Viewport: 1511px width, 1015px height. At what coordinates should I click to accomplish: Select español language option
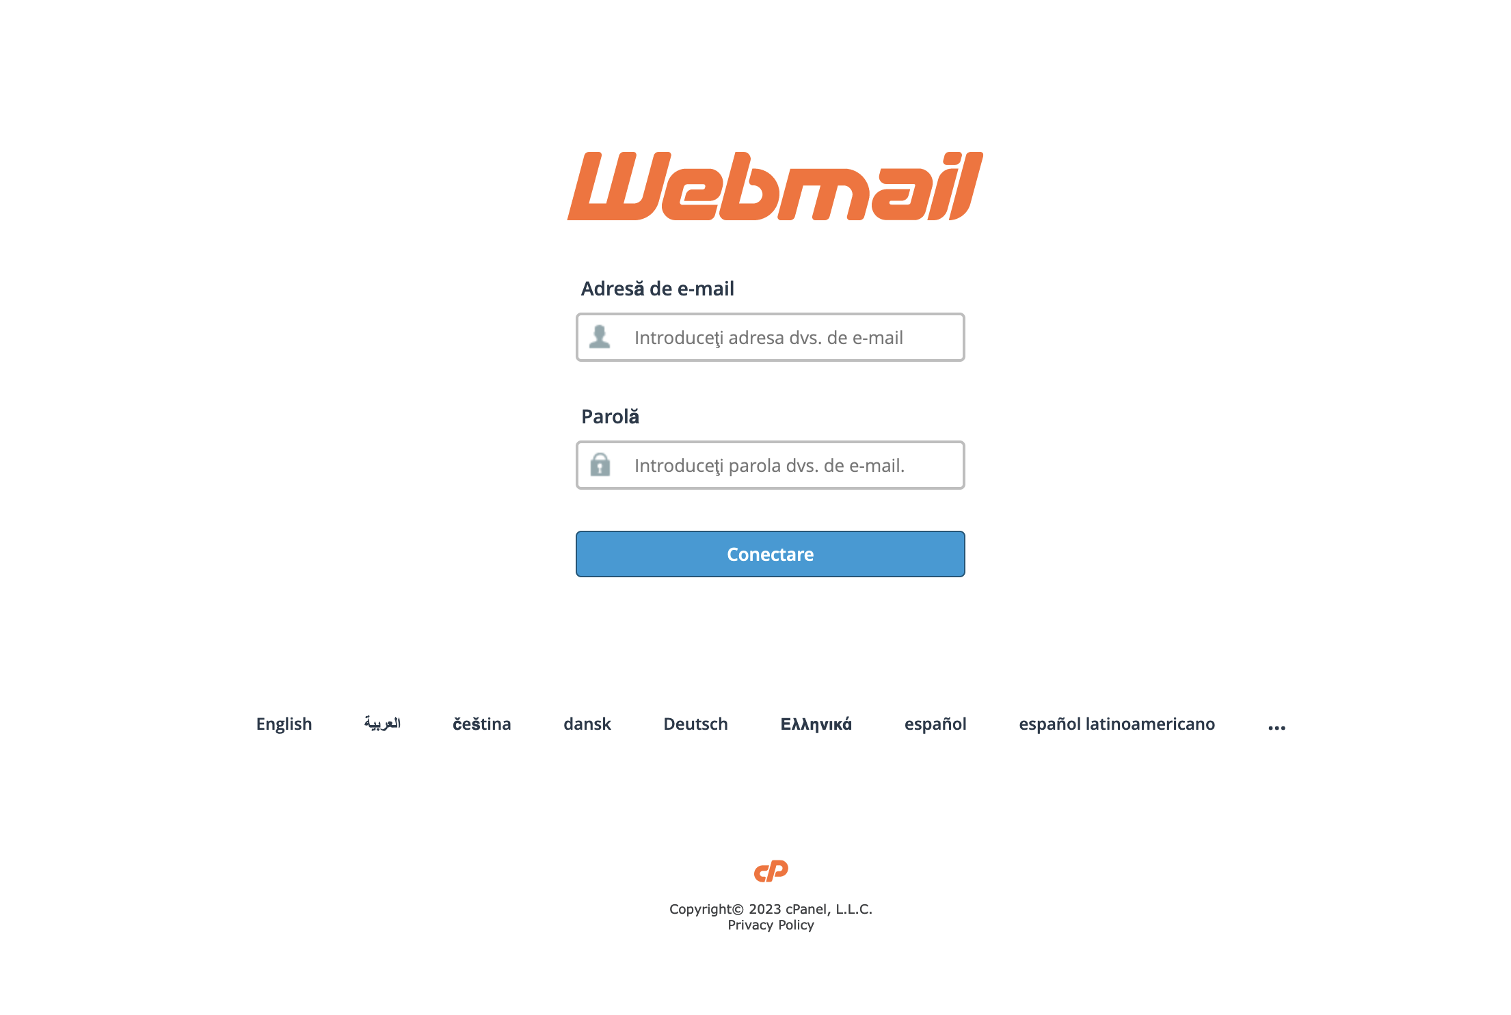935,723
